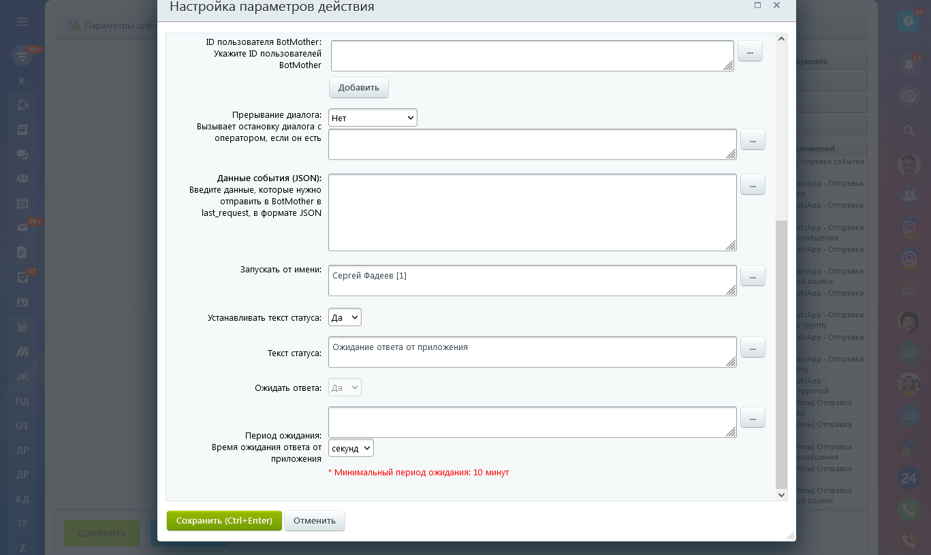Click the dialog's vertical scrollbar thumb
The image size is (931, 555).
tap(781, 354)
